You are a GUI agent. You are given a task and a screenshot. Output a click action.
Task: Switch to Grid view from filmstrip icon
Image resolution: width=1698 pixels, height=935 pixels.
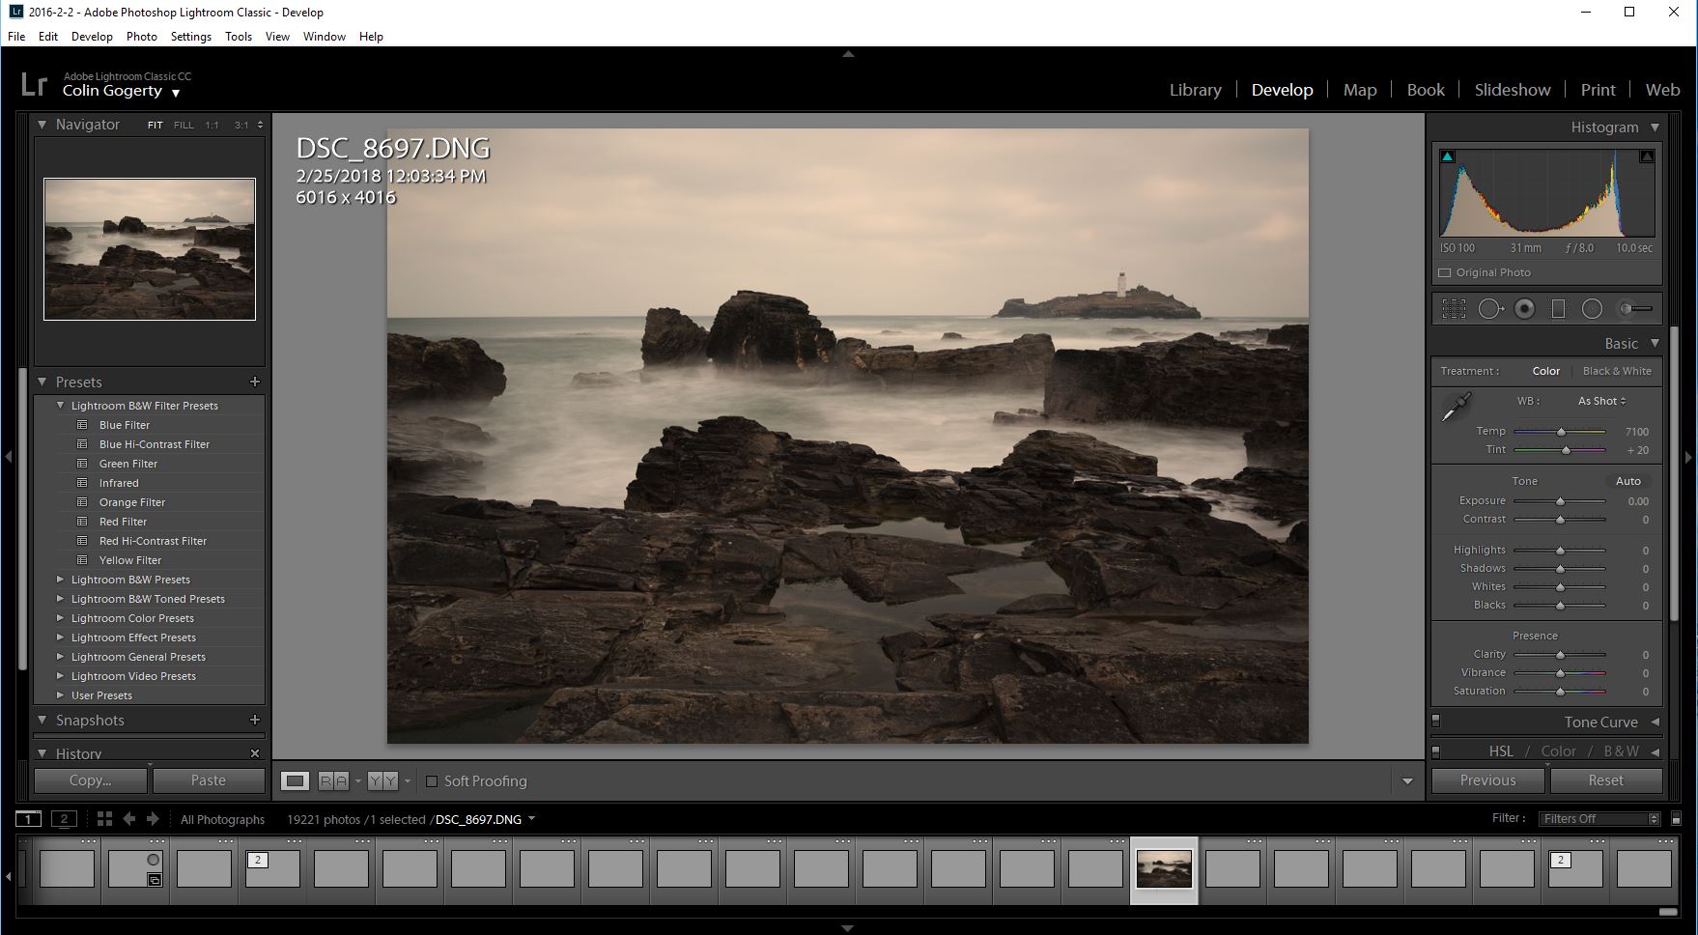click(104, 818)
